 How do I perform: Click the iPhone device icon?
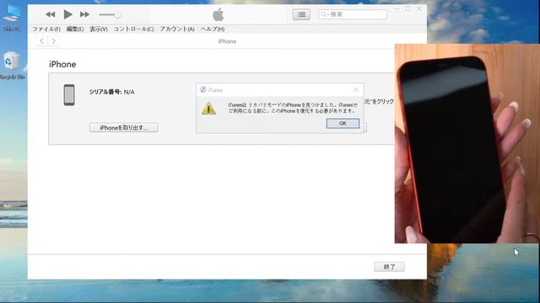[x=69, y=95]
